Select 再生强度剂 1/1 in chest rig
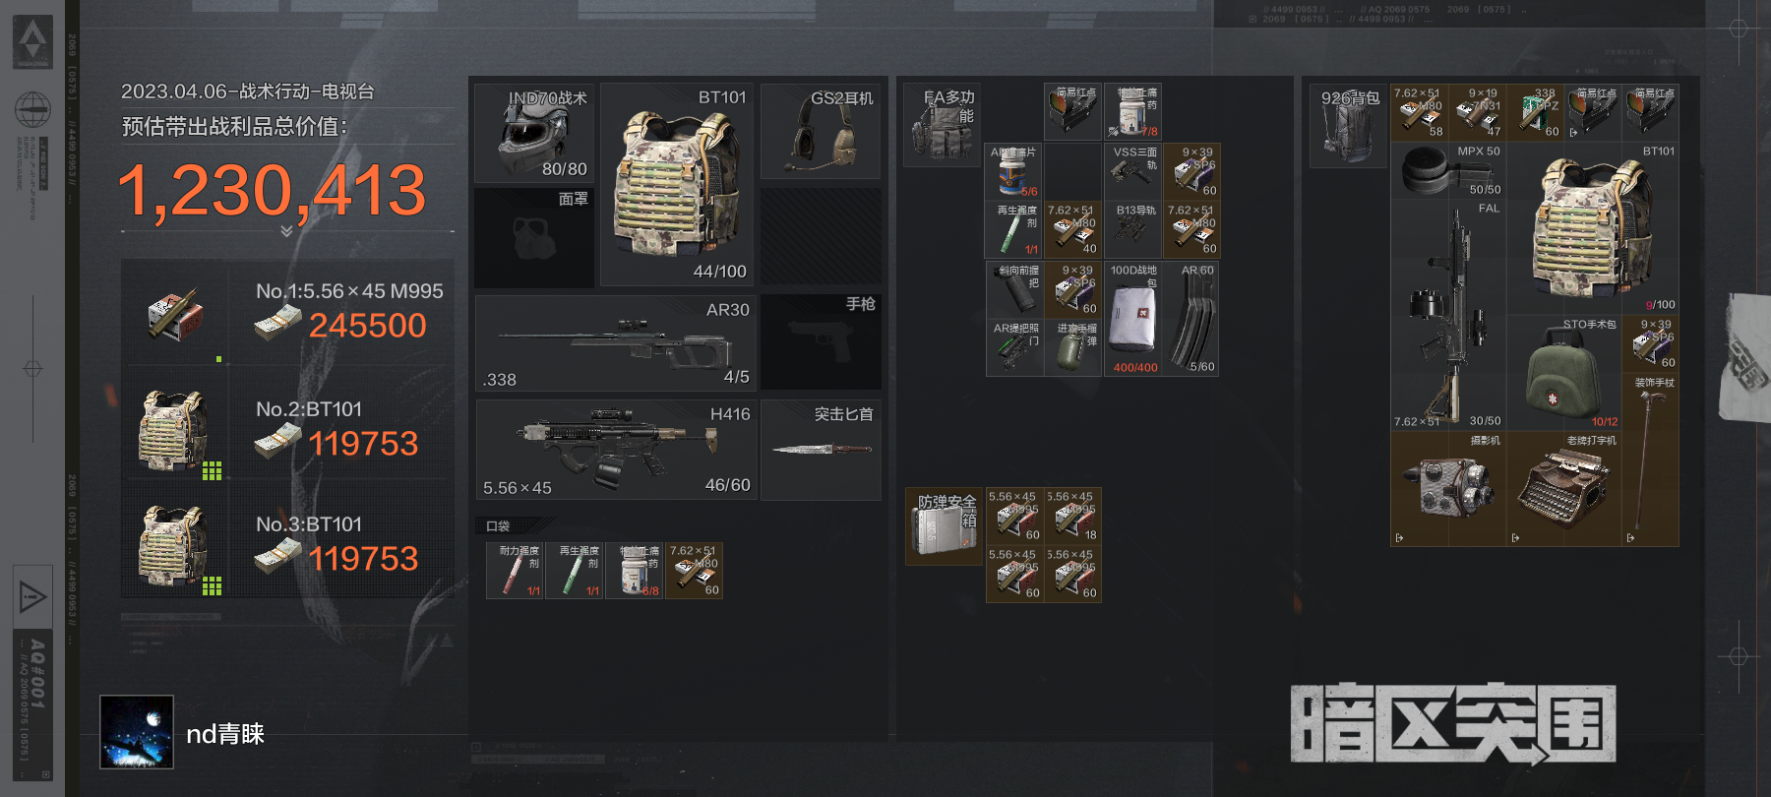The height and width of the screenshot is (797, 1771). click(x=1014, y=229)
